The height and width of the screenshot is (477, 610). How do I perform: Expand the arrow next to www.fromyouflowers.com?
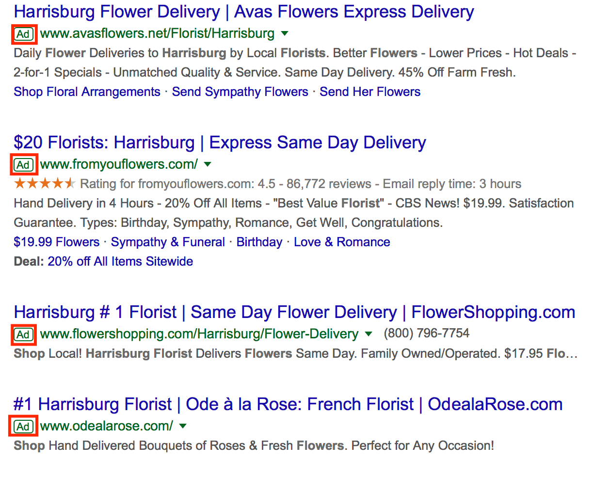pos(208,165)
